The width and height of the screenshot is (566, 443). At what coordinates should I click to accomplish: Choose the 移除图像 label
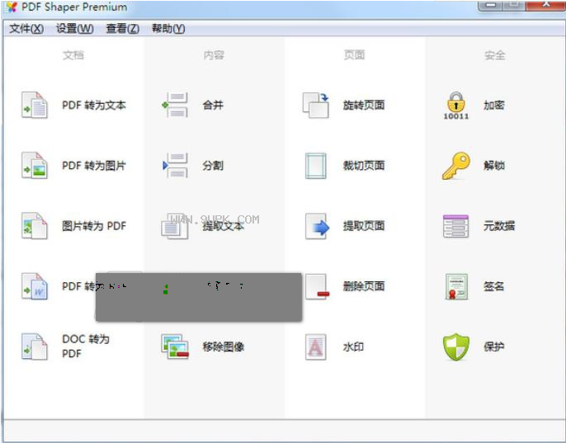(223, 346)
